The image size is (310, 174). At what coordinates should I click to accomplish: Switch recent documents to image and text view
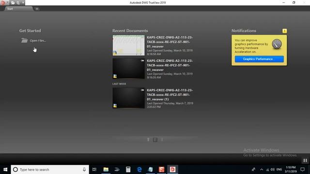point(155,140)
